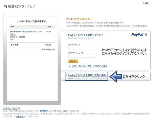
Task: Open the 契約条件 link in the footer
Action: [x=20, y=116]
